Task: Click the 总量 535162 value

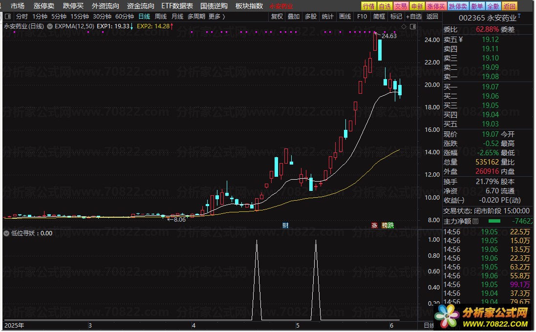Action: 487,162
